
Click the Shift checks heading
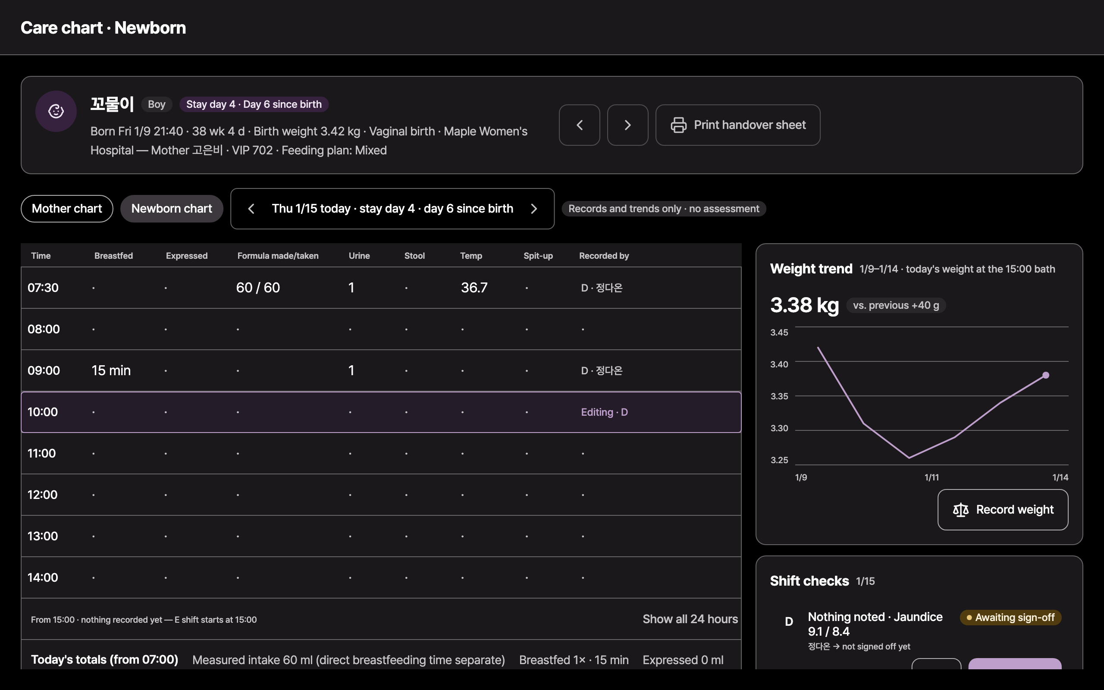tap(809, 581)
